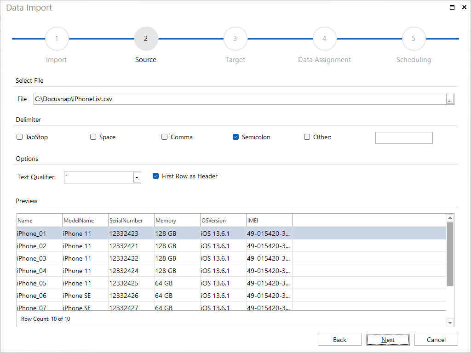Click IMEI cell in iPhone_04 row

(x=269, y=271)
